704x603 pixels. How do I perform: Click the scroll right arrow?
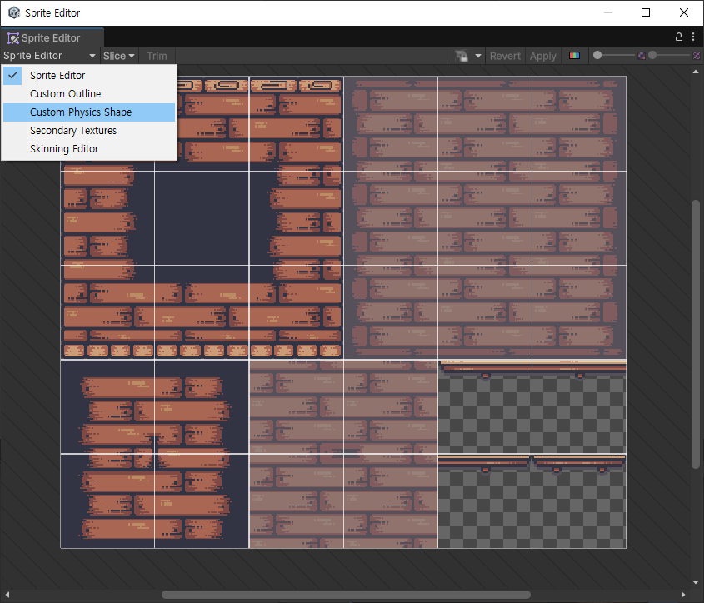683,595
